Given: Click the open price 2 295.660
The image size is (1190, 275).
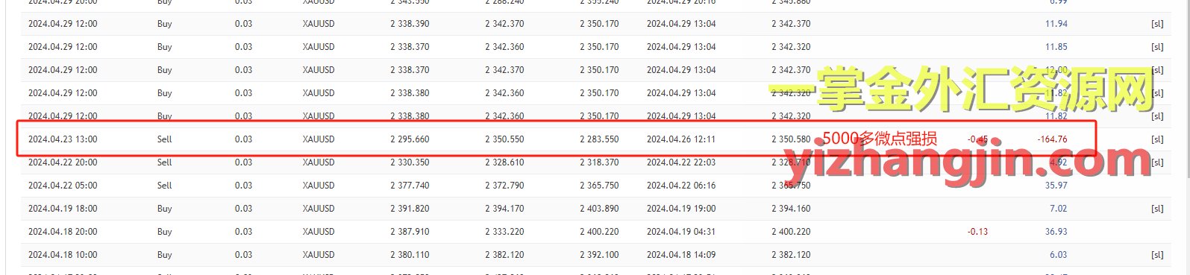Looking at the screenshot, I should point(410,139).
